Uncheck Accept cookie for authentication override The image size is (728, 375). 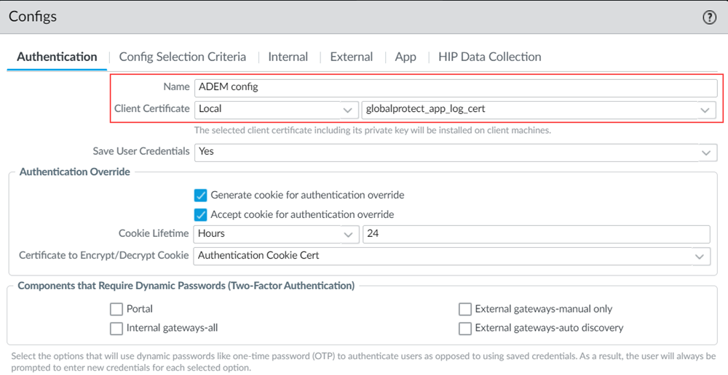tap(201, 214)
